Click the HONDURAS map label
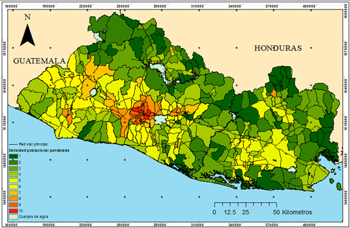 [x=278, y=48]
